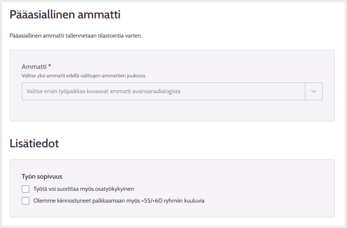
Task: Click the 'Pääasiallinen ammatti' section heading
Action: 65,15
